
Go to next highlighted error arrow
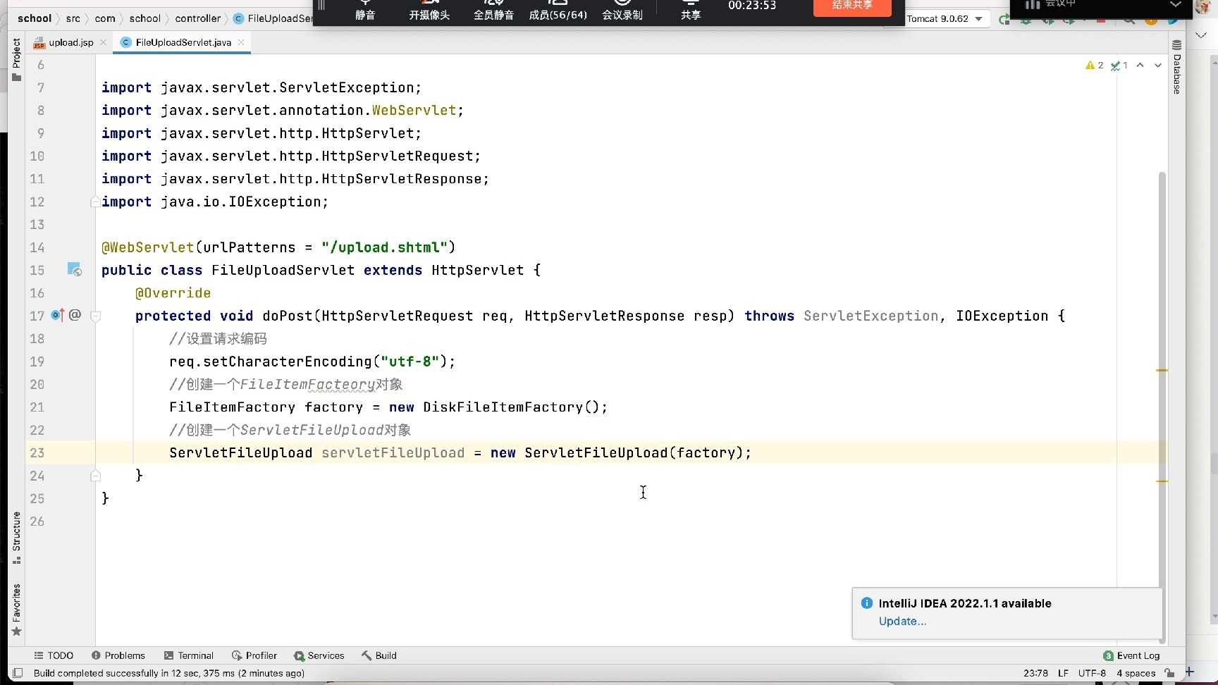point(1157,65)
